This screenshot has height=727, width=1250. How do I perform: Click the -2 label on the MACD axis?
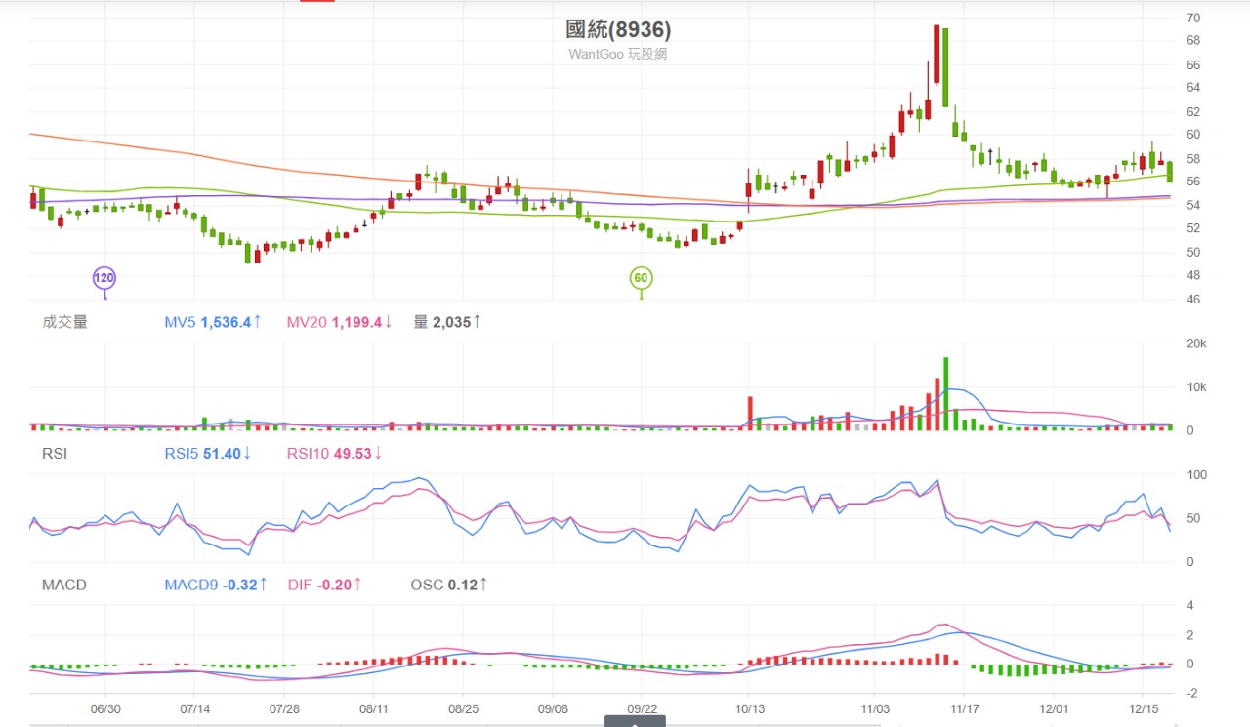point(1192,693)
